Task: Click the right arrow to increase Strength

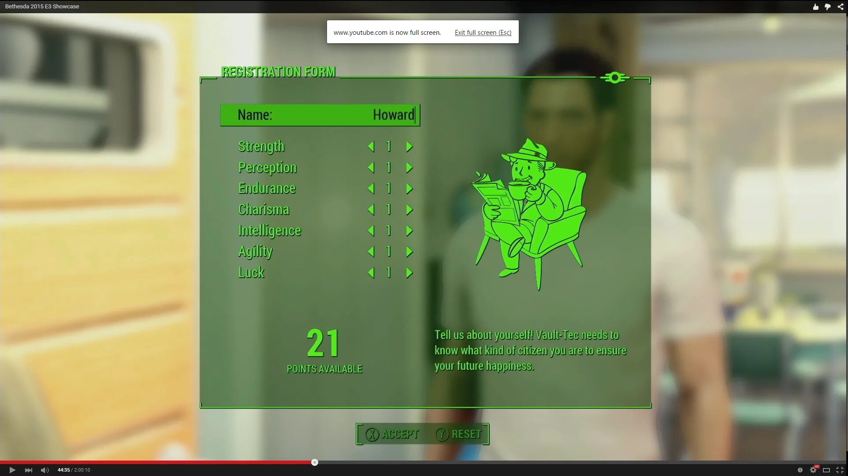Action: pyautogui.click(x=409, y=146)
